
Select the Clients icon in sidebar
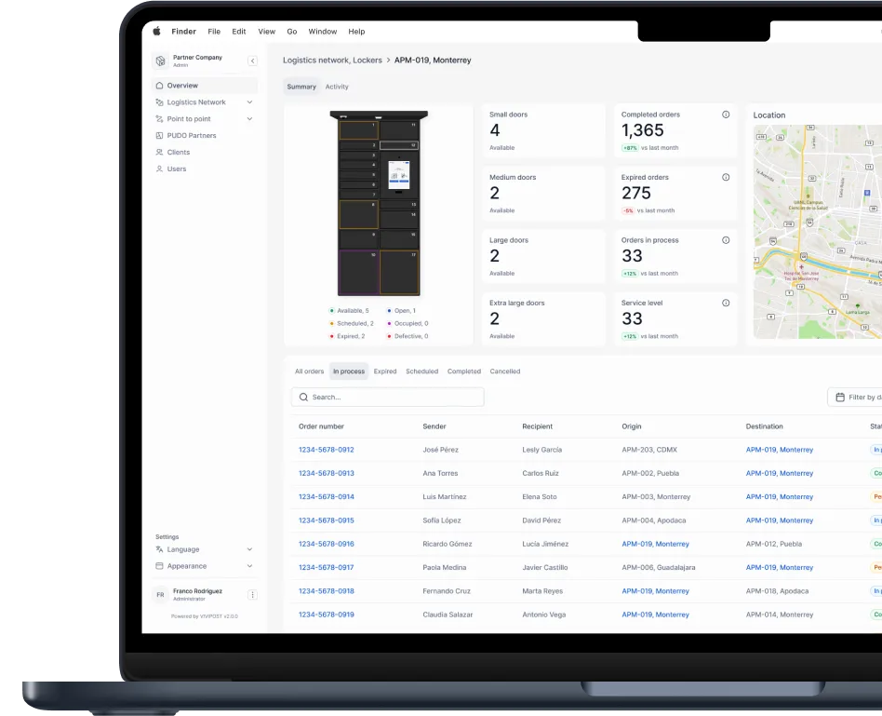[x=160, y=152]
